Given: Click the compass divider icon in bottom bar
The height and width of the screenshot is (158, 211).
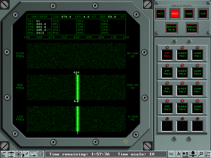Looking at the screenshot, I should point(178,154).
